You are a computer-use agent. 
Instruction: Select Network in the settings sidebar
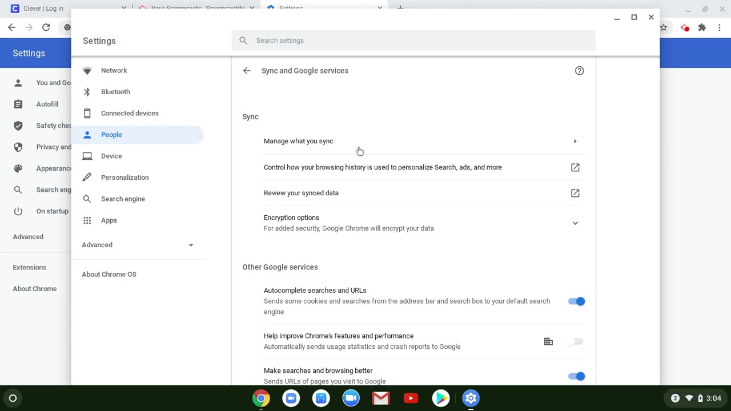138,70
